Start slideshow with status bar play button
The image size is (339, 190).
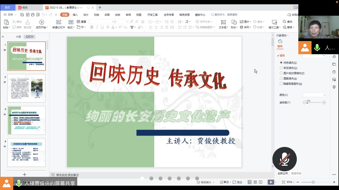click(x=271, y=182)
